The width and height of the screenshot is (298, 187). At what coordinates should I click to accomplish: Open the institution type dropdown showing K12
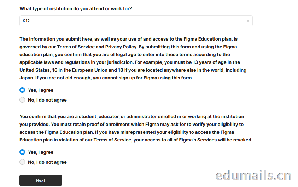point(136,21)
